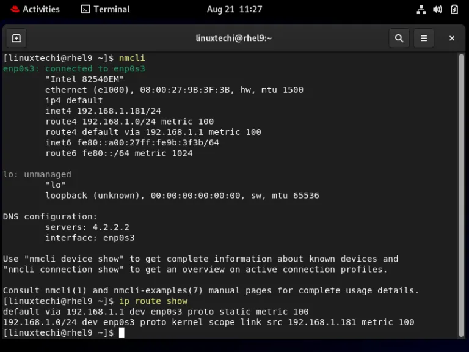Image resolution: width=469 pixels, height=352 pixels.
Task: Click the 'servers: 4.2.2.2' DNS line
Action: [87, 227]
